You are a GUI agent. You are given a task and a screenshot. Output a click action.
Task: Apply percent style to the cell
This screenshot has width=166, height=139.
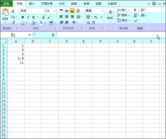(96, 17)
